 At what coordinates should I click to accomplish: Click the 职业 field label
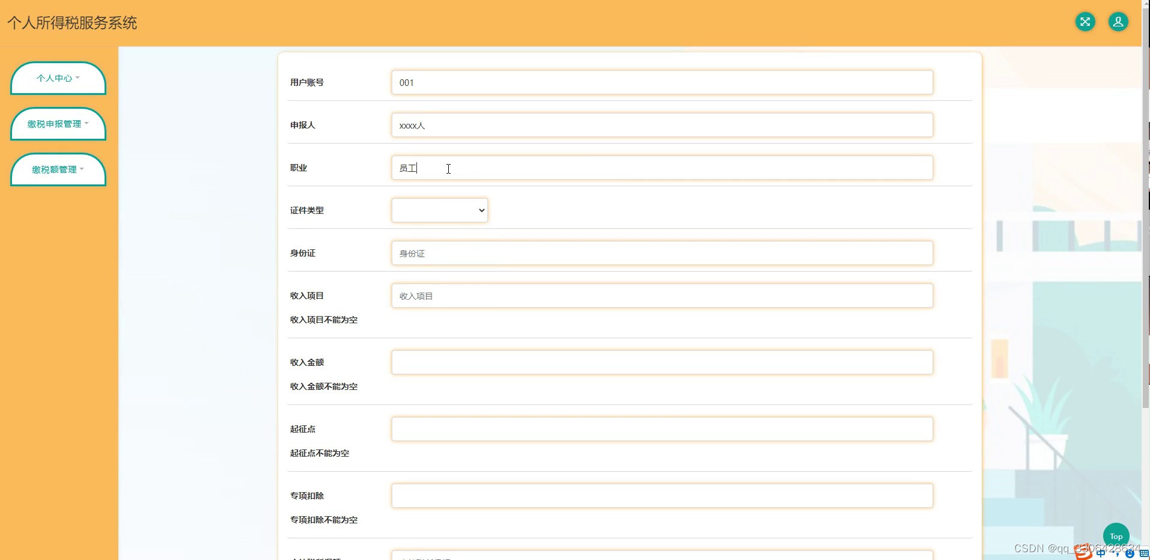point(299,168)
